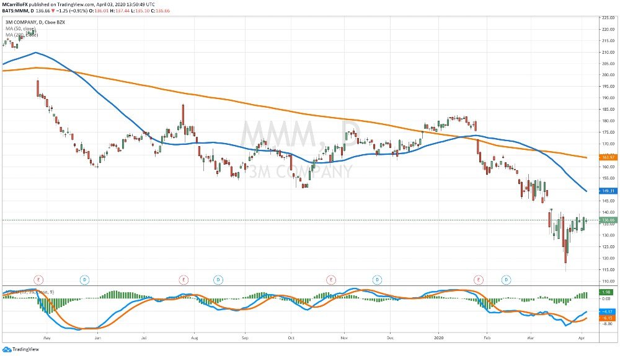The width and height of the screenshot is (620, 356).
Task: Select the green 1.98 MACD histogram value
Action: click(607, 292)
